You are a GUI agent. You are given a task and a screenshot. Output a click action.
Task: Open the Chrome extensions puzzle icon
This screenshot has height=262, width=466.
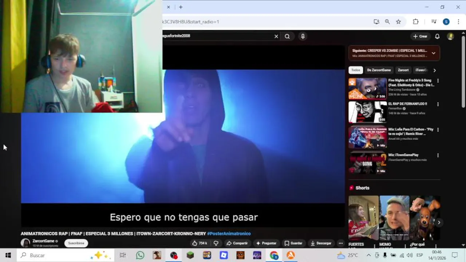click(x=415, y=22)
